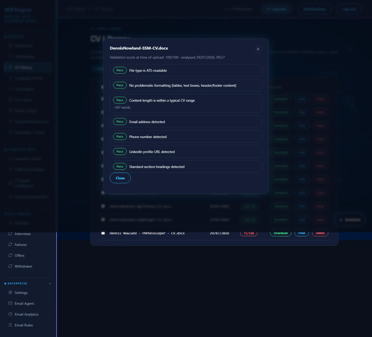
Task: Click the 71/100 score badge
Action: point(249,233)
